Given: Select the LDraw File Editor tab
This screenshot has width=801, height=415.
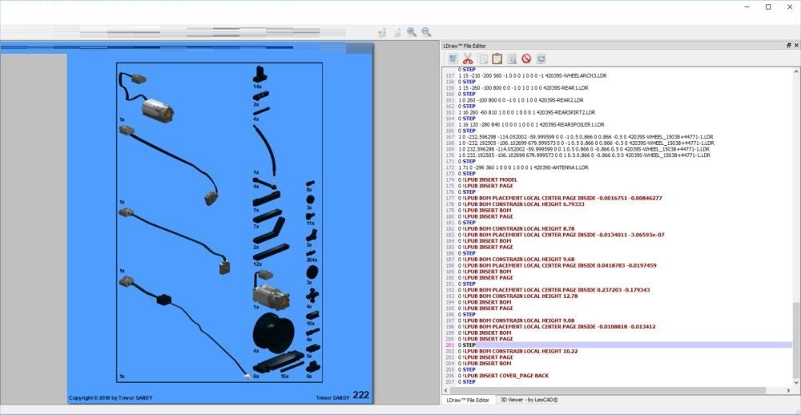Looking at the screenshot, I should tap(468, 401).
